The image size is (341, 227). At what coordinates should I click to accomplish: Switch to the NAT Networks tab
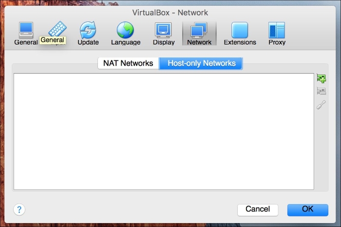[x=128, y=63]
